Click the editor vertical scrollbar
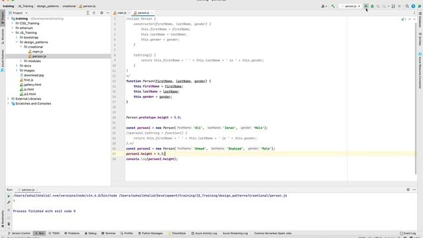423x238 pixels. (416, 99)
